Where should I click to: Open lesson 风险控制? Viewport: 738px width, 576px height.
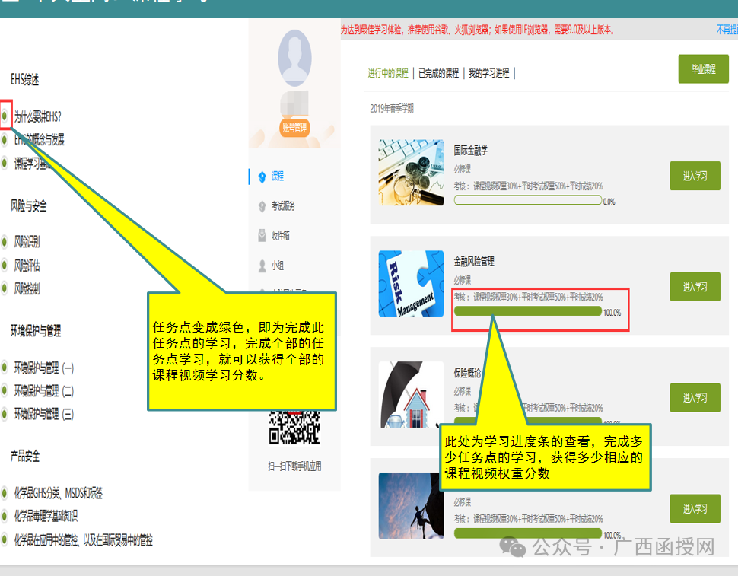[x=27, y=288]
